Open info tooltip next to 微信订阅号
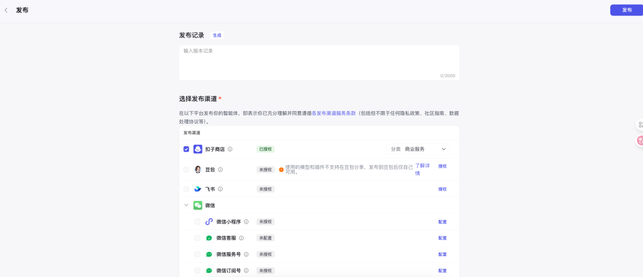 click(x=246, y=270)
